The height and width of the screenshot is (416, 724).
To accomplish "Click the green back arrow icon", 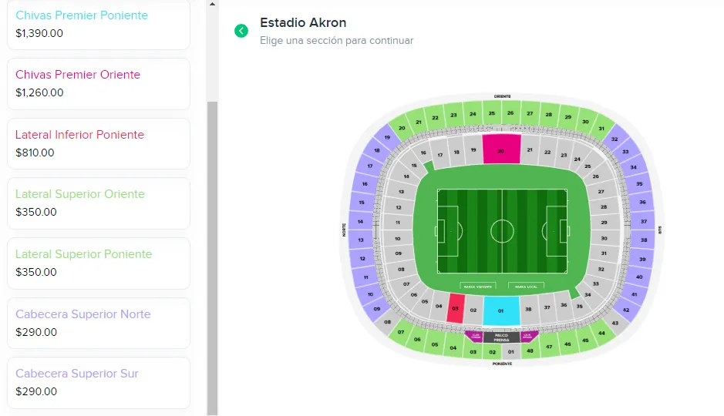I will [x=241, y=31].
